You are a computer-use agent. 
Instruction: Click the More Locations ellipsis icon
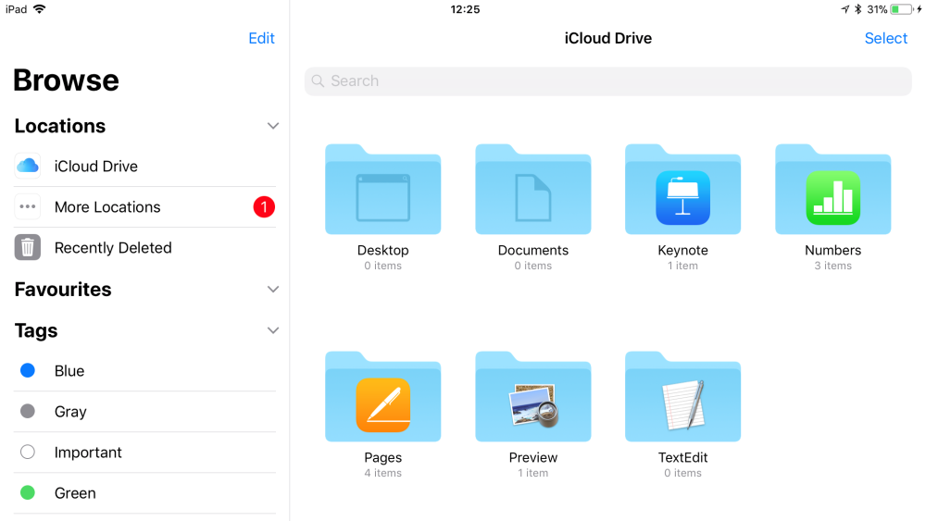coord(28,206)
